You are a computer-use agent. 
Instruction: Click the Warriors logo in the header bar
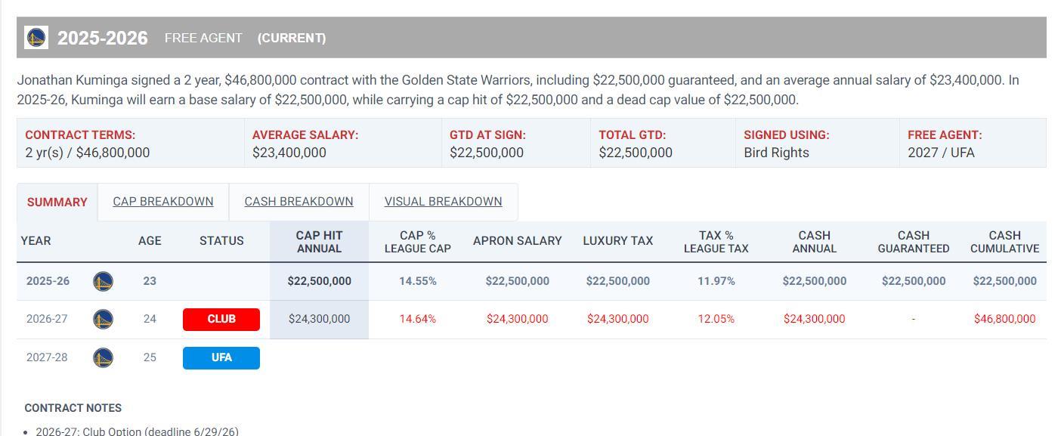pyautogui.click(x=36, y=38)
